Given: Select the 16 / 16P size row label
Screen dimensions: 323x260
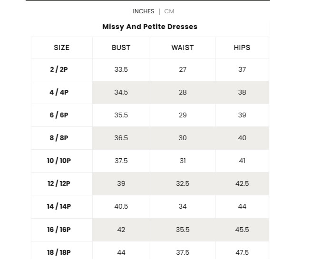Looking at the screenshot, I should click(59, 230).
